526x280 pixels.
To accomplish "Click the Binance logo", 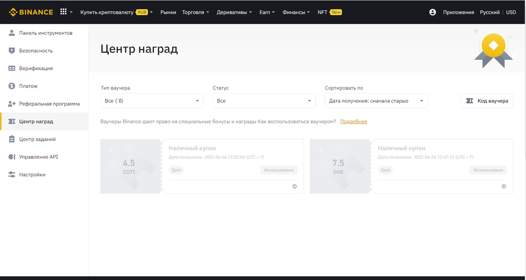I will [x=31, y=12].
